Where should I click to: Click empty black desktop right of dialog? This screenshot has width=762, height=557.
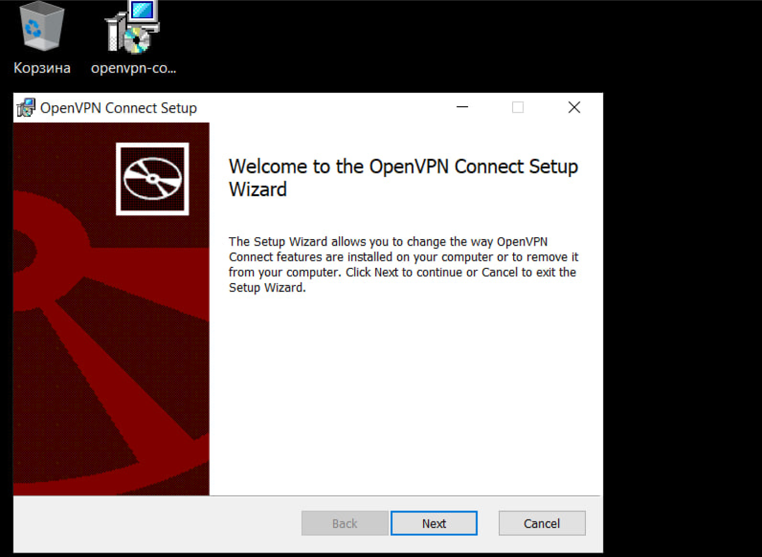(x=683, y=297)
